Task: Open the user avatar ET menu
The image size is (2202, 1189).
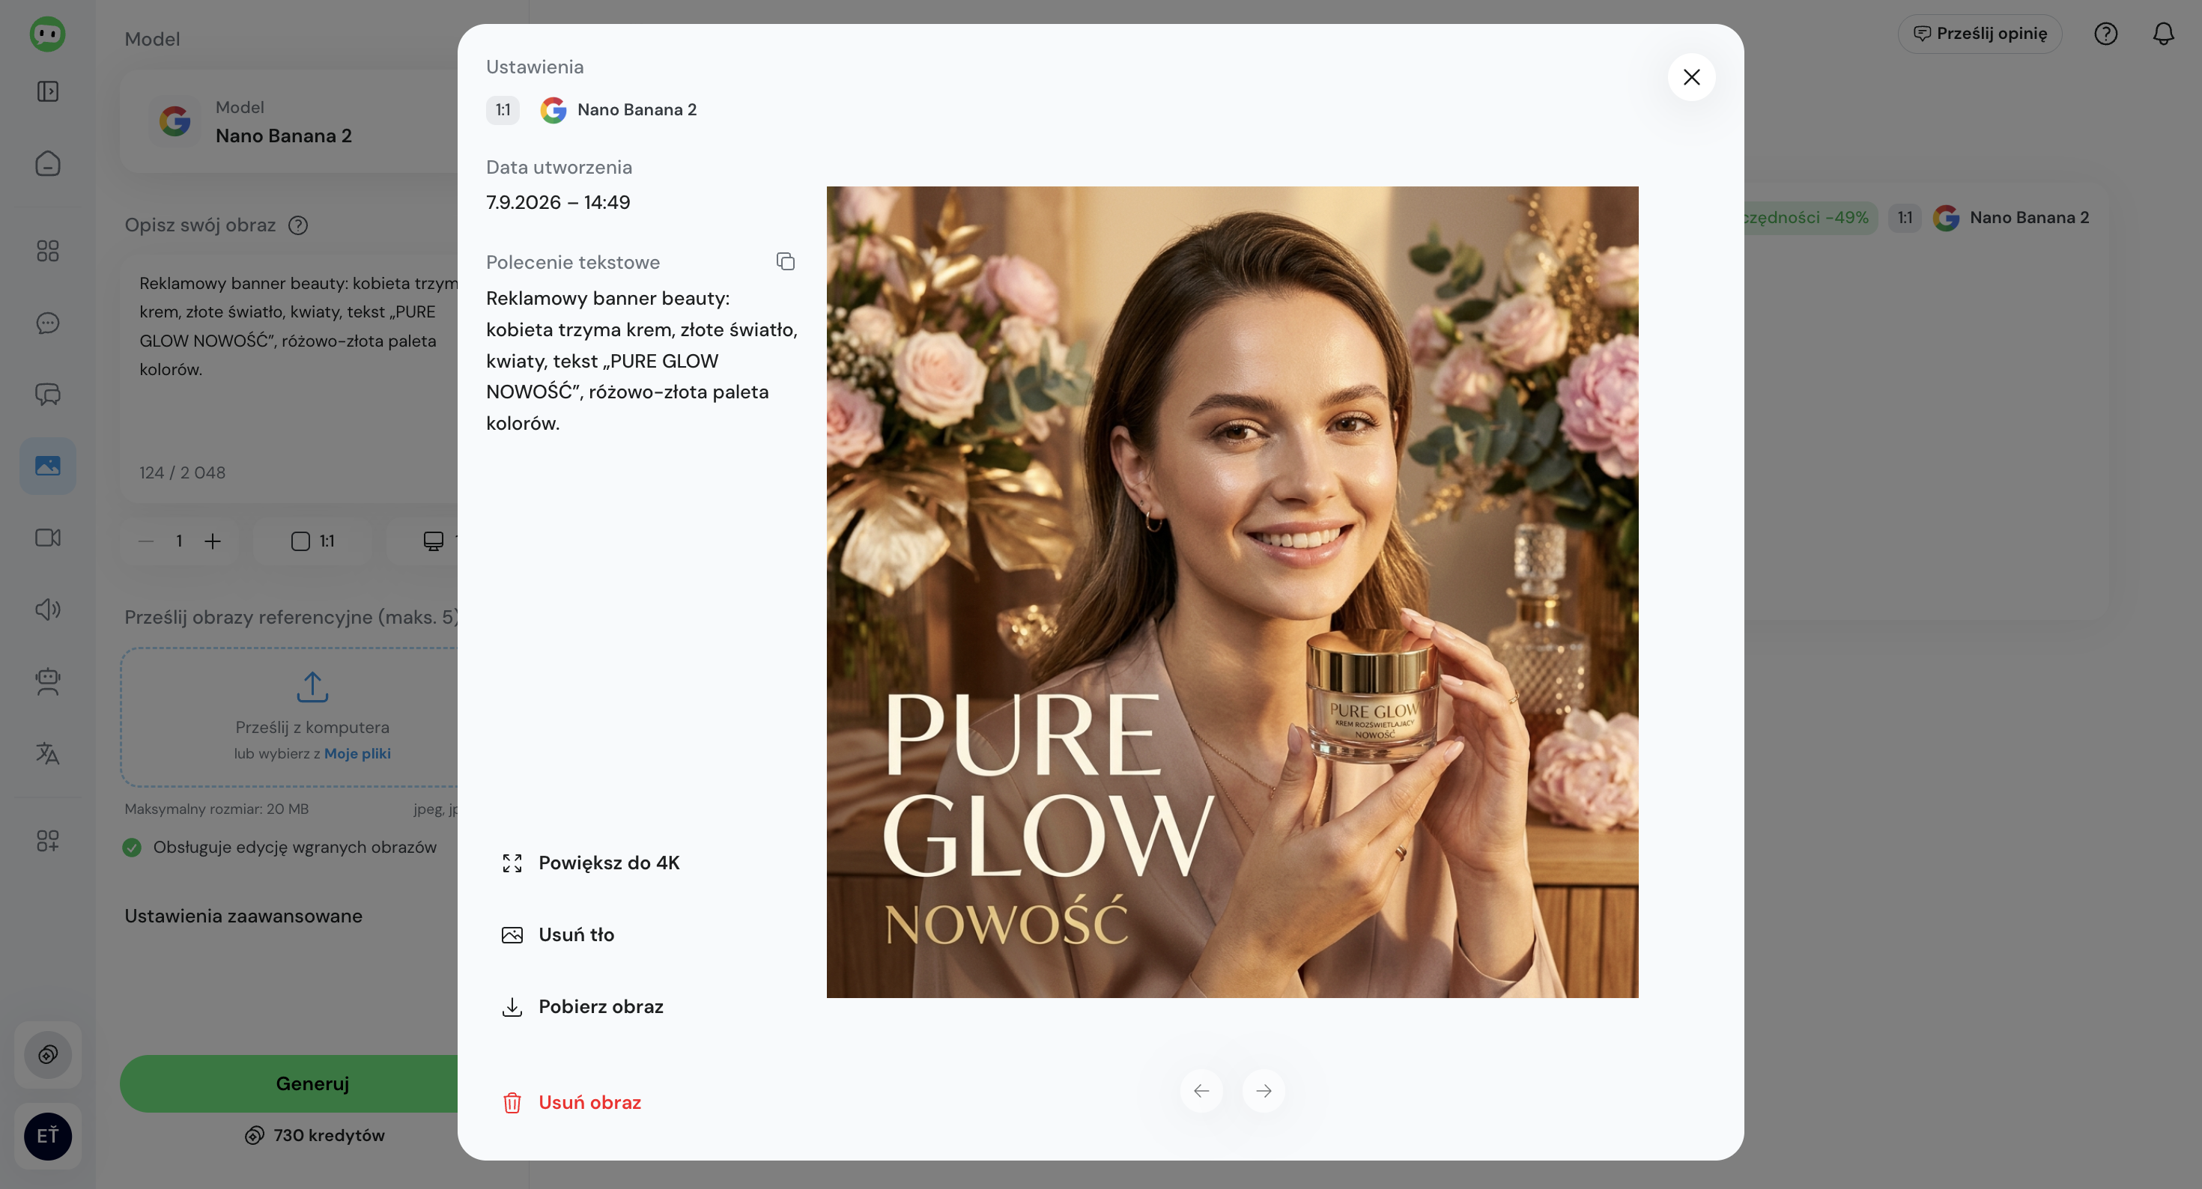Action: click(x=48, y=1136)
